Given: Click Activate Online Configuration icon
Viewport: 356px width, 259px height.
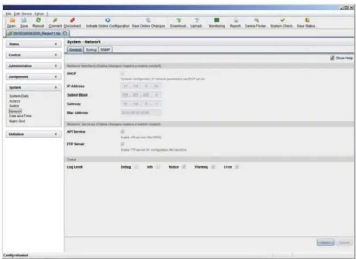Looking at the screenshot, I should [107, 21].
